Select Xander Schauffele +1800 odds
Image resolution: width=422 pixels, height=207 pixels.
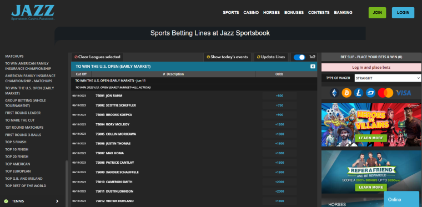point(279,173)
